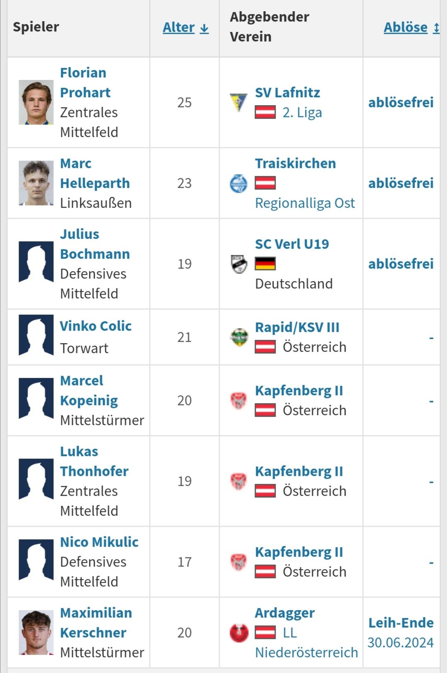Open the 2. Liga league link

pos(302,113)
